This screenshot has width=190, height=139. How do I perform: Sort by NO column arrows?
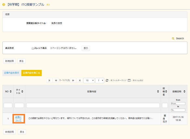(x=11, y=91)
